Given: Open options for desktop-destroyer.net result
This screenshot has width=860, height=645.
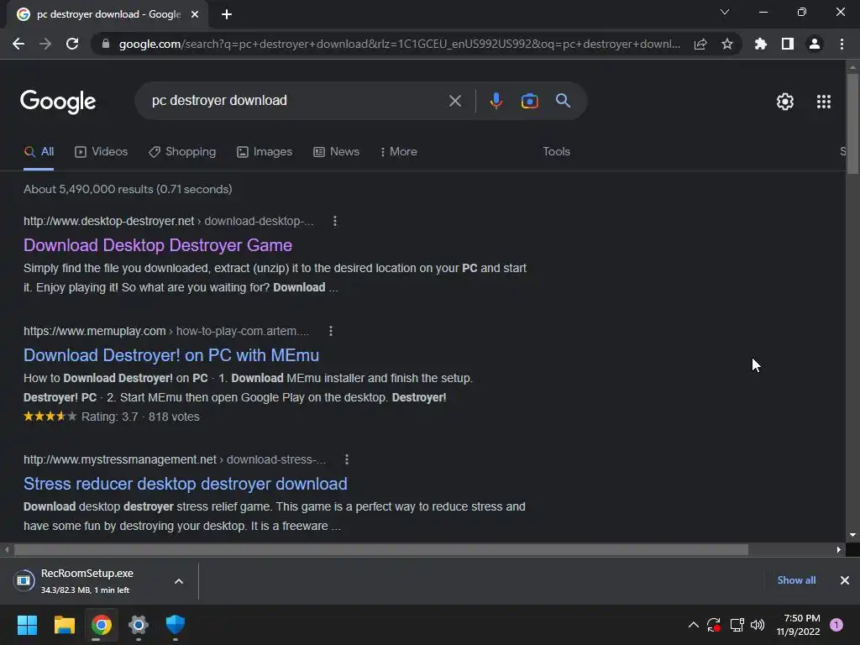Looking at the screenshot, I should 335,221.
